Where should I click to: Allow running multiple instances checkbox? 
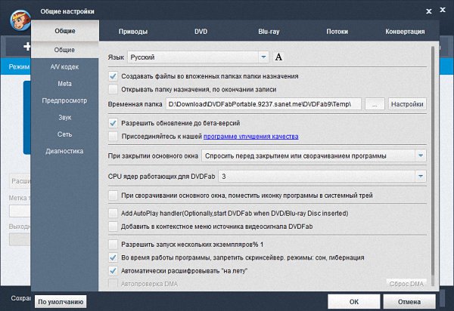[113, 245]
